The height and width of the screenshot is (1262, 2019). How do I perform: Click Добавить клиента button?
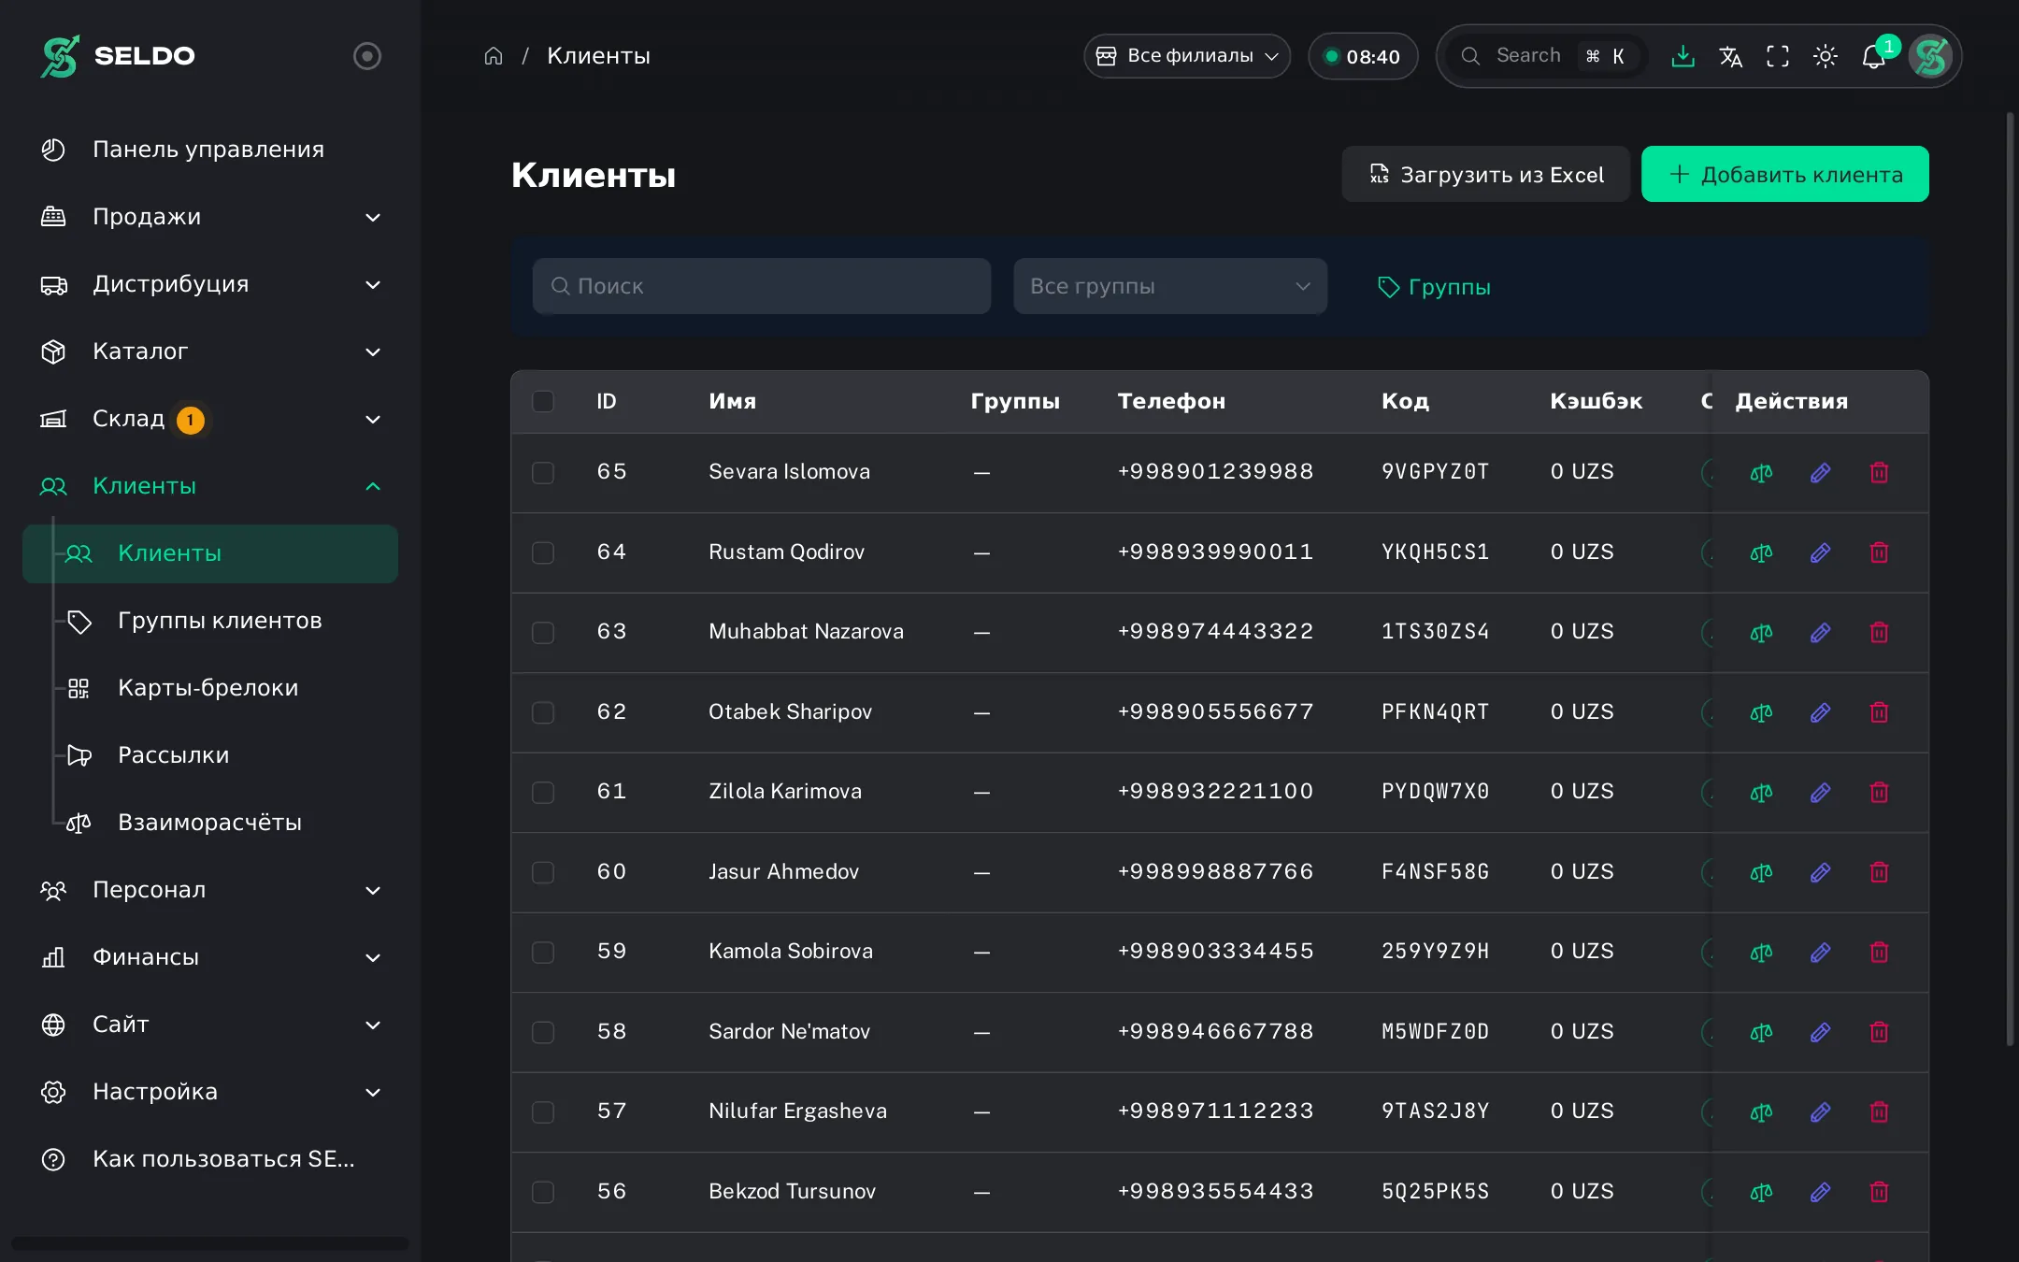pos(1785,174)
